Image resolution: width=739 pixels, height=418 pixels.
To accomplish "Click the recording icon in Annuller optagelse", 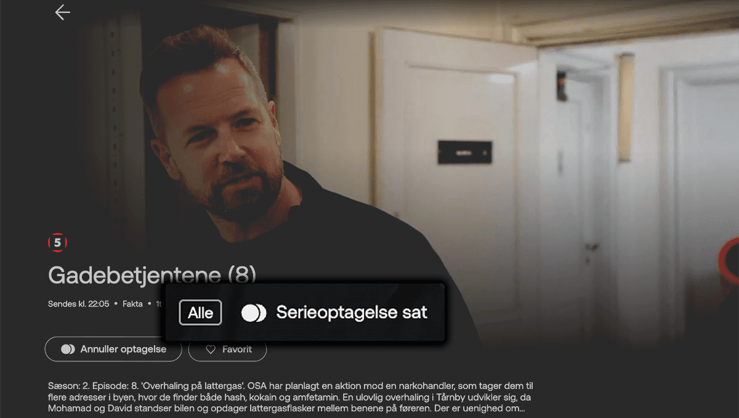I will point(68,350).
